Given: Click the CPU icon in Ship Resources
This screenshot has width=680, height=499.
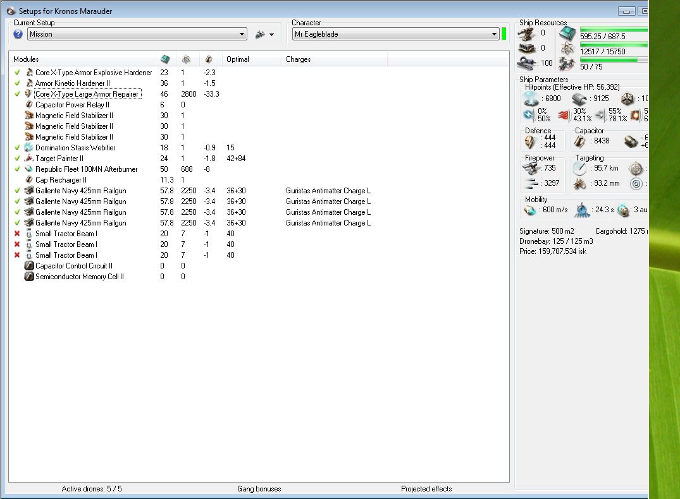Looking at the screenshot, I should click(x=567, y=33).
